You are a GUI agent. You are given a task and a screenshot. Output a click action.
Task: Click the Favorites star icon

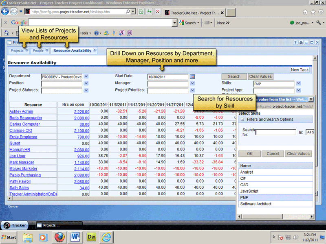pos(313,12)
